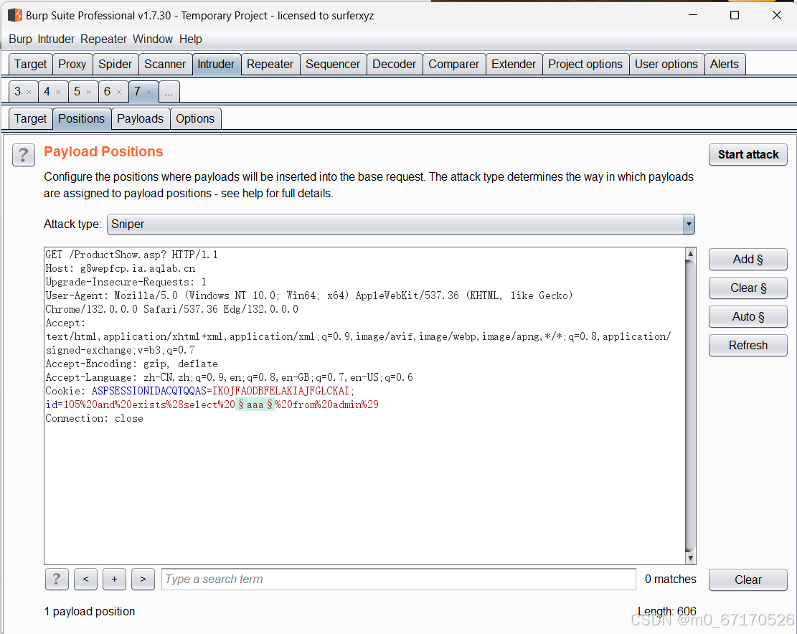Screen dimensions: 797x634
Task: Open the Extender tab
Action: click(514, 64)
